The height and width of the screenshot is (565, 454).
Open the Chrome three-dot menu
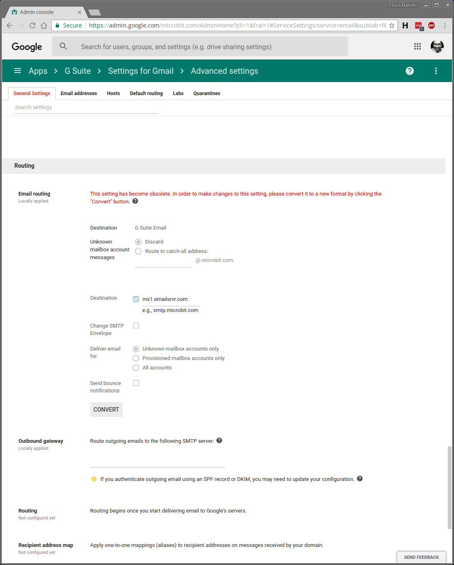pos(445,25)
